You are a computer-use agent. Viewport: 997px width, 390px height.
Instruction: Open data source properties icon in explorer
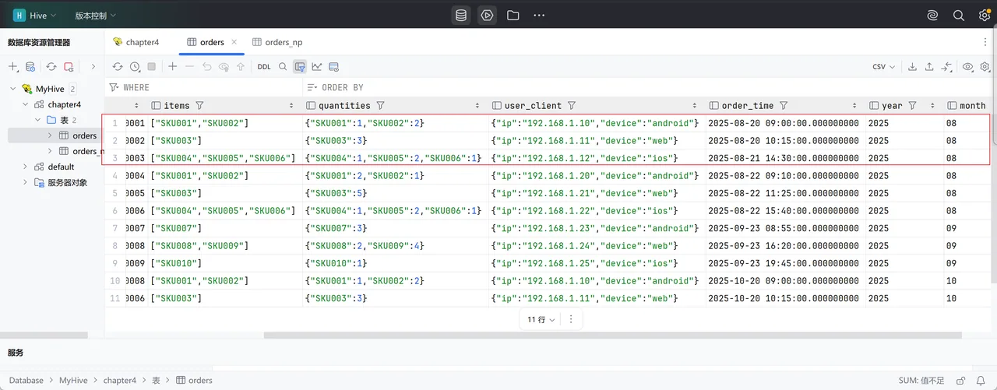click(x=30, y=67)
